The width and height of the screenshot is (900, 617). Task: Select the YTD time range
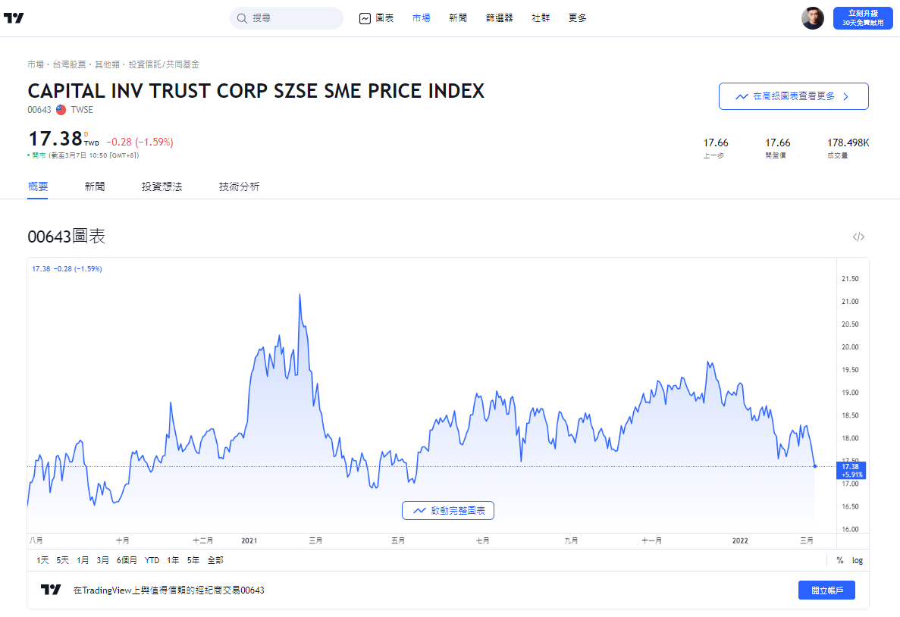pos(152,560)
